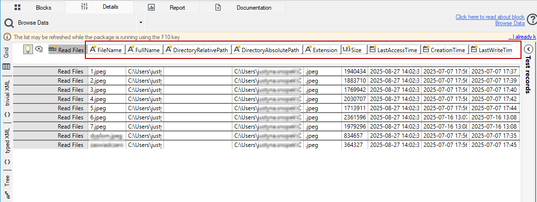
Task: Select the 4.jpeg file name cell
Action: coord(107,99)
